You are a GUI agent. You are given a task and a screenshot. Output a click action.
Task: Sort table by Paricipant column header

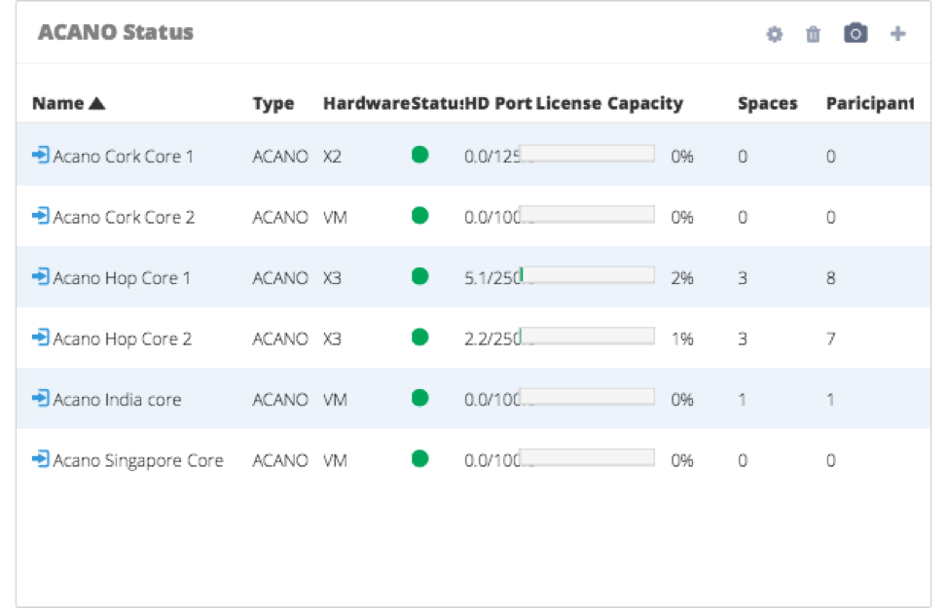pyautogui.click(x=870, y=104)
